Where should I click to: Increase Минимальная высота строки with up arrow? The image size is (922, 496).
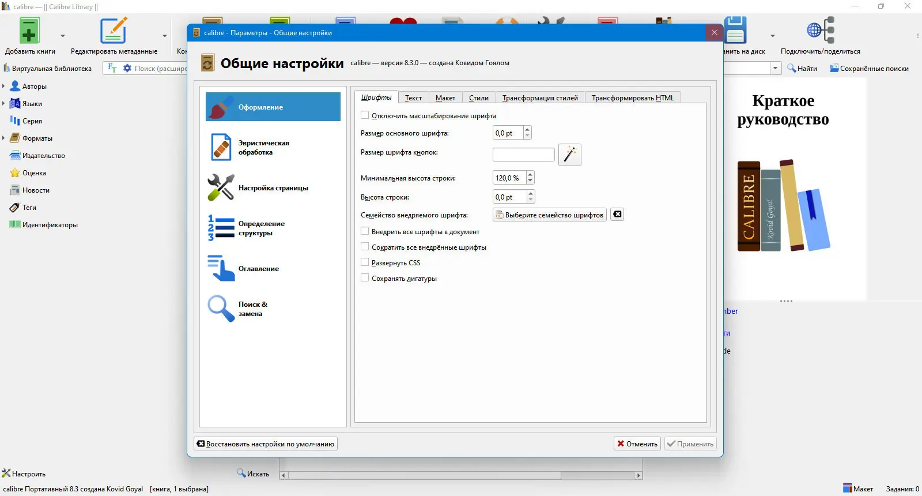click(x=531, y=175)
